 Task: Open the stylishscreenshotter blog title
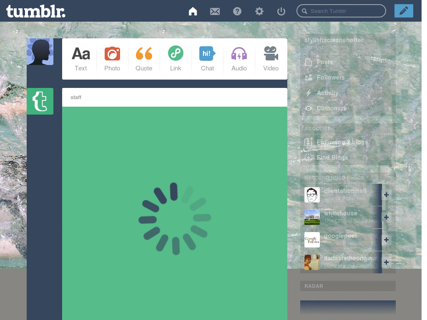(x=334, y=40)
